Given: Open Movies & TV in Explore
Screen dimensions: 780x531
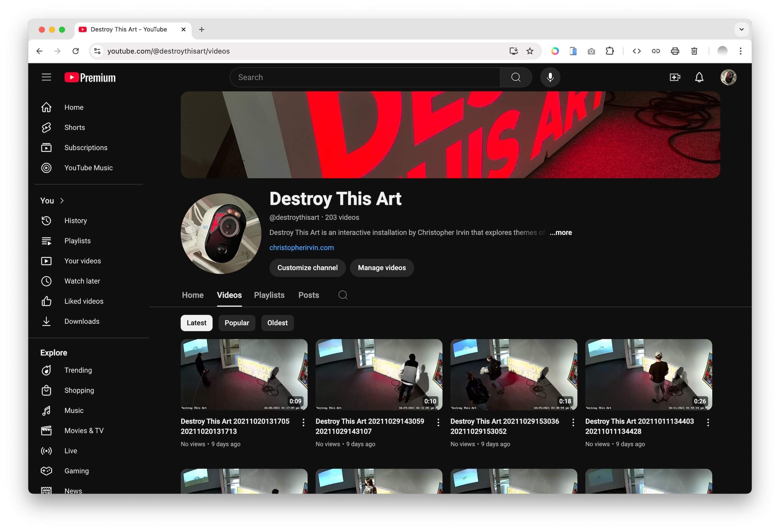Looking at the screenshot, I should [x=89, y=430].
